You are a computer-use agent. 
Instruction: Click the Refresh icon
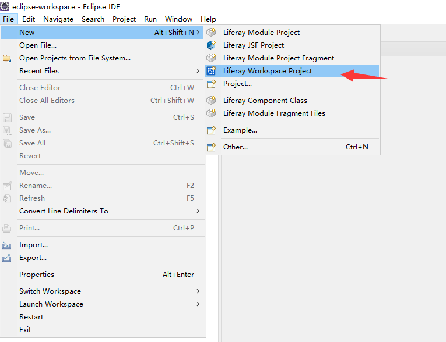click(x=7, y=198)
